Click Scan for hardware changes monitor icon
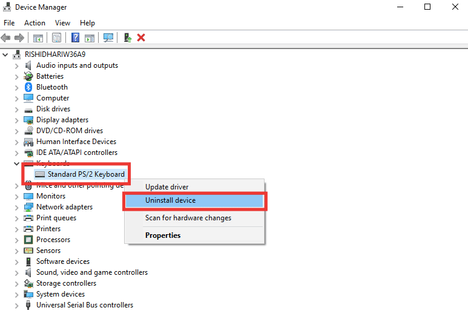Viewport: 468px width, 325px height. point(108,38)
